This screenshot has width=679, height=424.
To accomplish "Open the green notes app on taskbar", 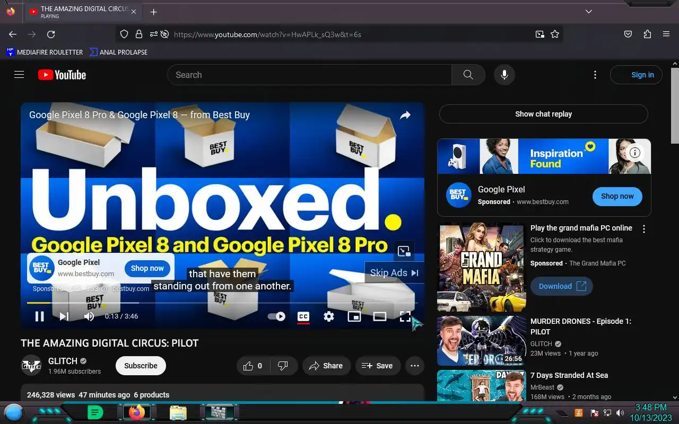I will coord(95,412).
